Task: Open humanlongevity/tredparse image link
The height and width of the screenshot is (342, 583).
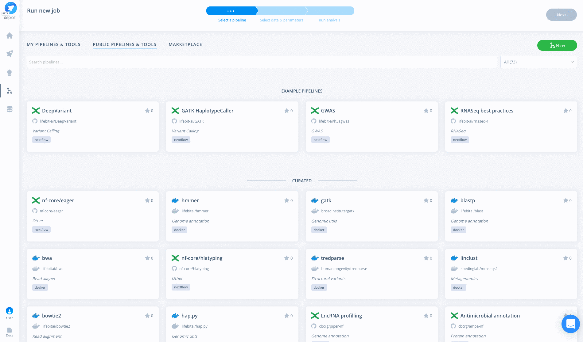Action: 344,269
